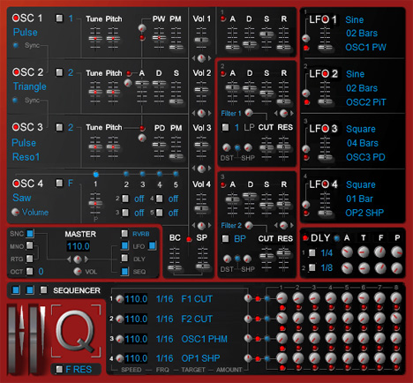
Task: Toggle the OSC 2 power LED
Action: [x=16, y=72]
